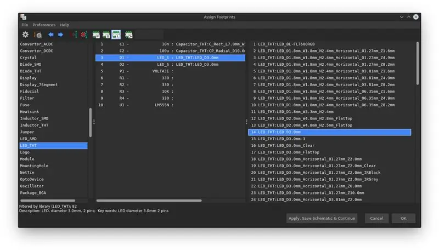
Task: Open footprint library settings gear icon
Action: click(25, 35)
